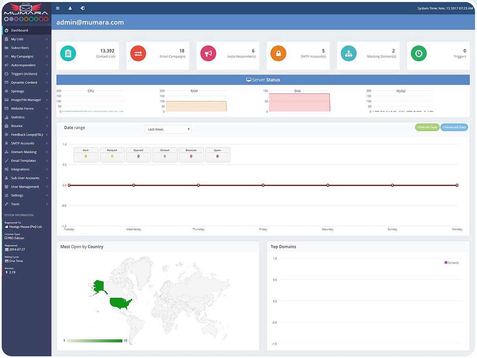Open the Contact Lists clipboard icon
Screen dimensions: 477x358
[x=68, y=53]
